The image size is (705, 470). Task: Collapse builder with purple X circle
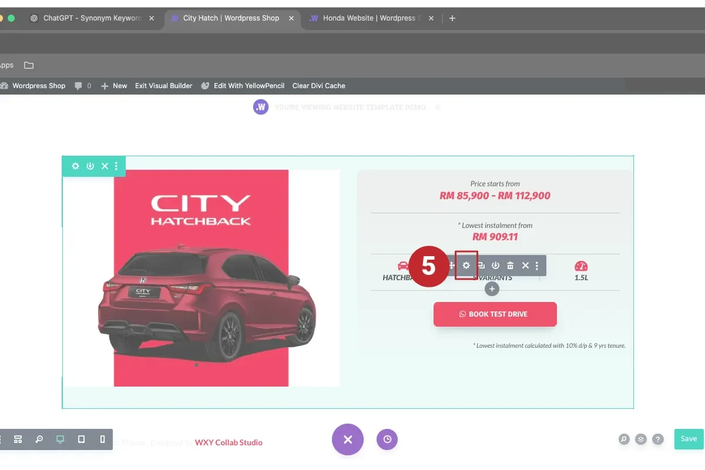(348, 439)
